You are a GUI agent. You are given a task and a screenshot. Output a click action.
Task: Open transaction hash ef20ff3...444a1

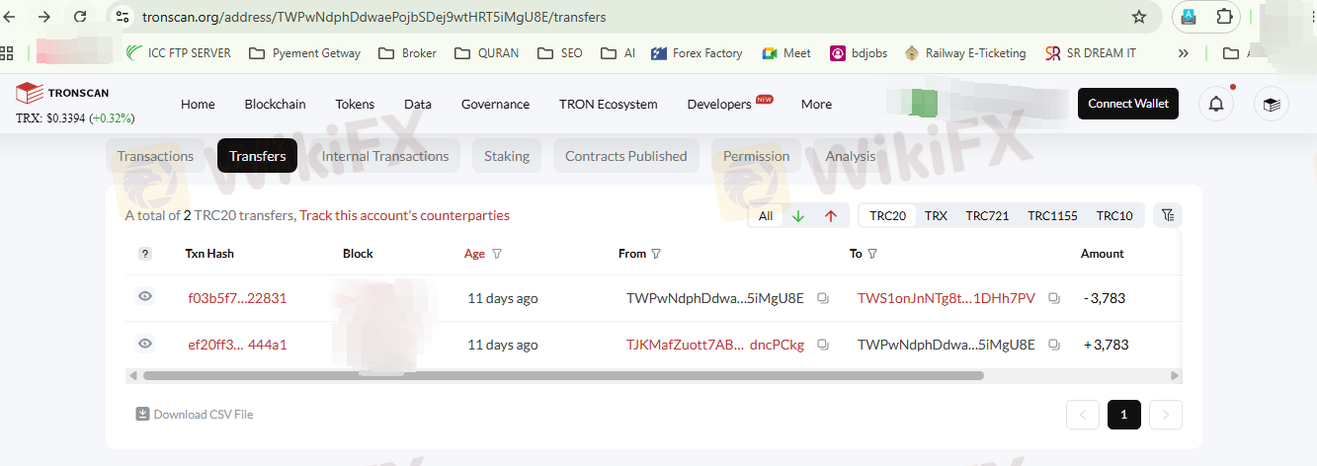tap(237, 345)
